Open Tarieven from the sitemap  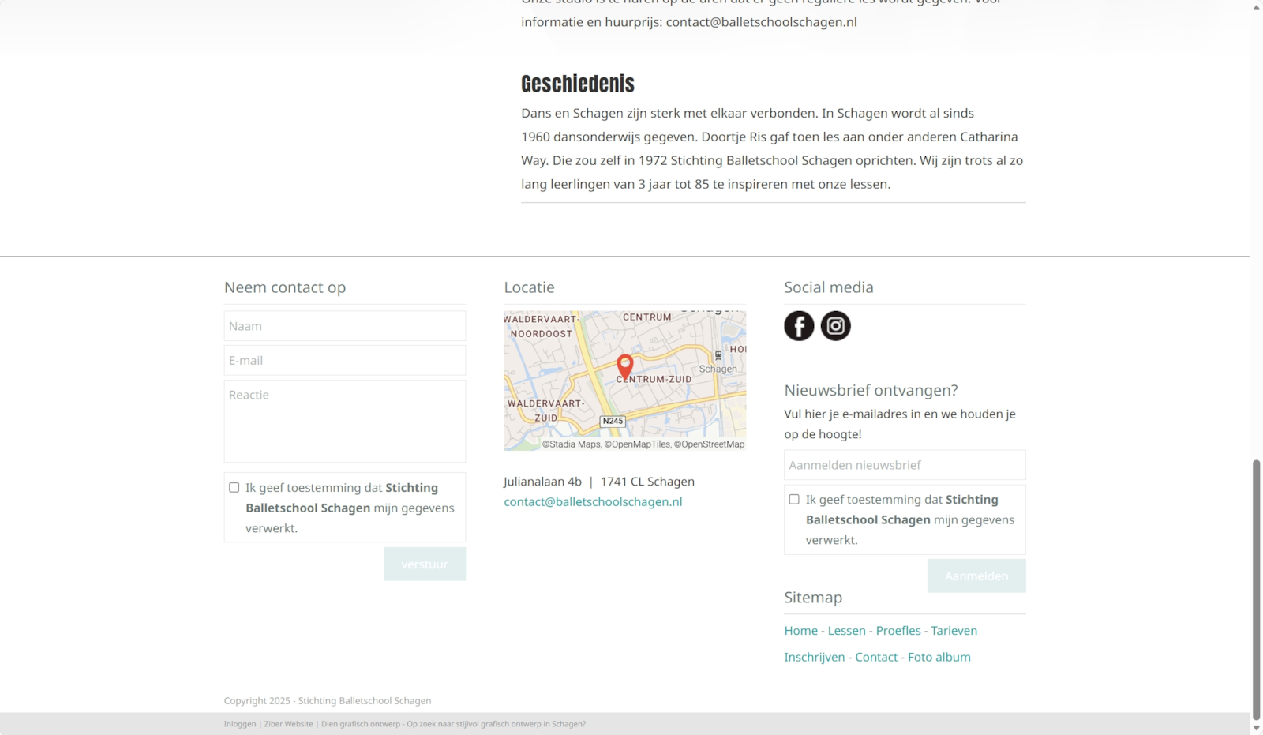point(954,631)
